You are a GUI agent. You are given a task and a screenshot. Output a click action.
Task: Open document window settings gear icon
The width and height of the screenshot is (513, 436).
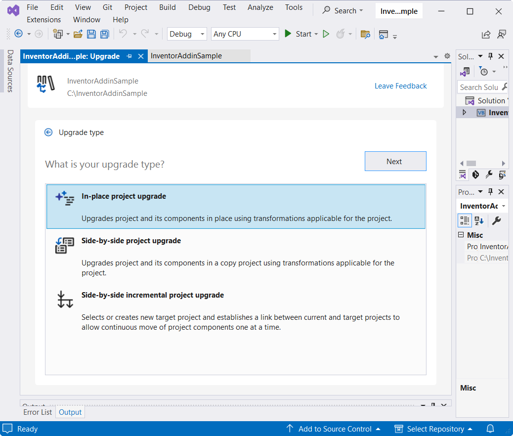click(447, 56)
